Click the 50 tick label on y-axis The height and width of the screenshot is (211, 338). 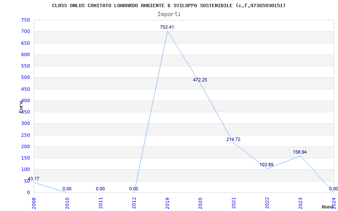click(27, 181)
